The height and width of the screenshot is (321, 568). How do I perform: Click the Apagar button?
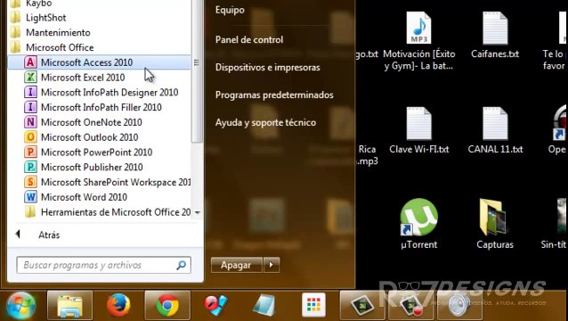pyautogui.click(x=236, y=265)
